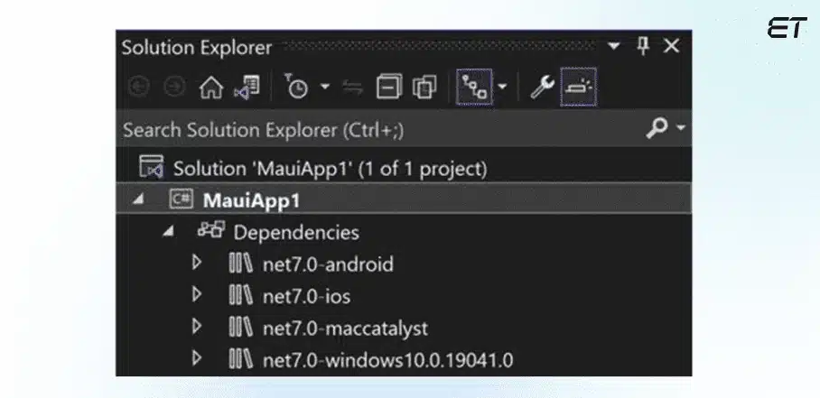Select the Dependencies tree item

click(296, 233)
